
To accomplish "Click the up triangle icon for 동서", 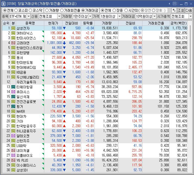I will click(x=64, y=58).
